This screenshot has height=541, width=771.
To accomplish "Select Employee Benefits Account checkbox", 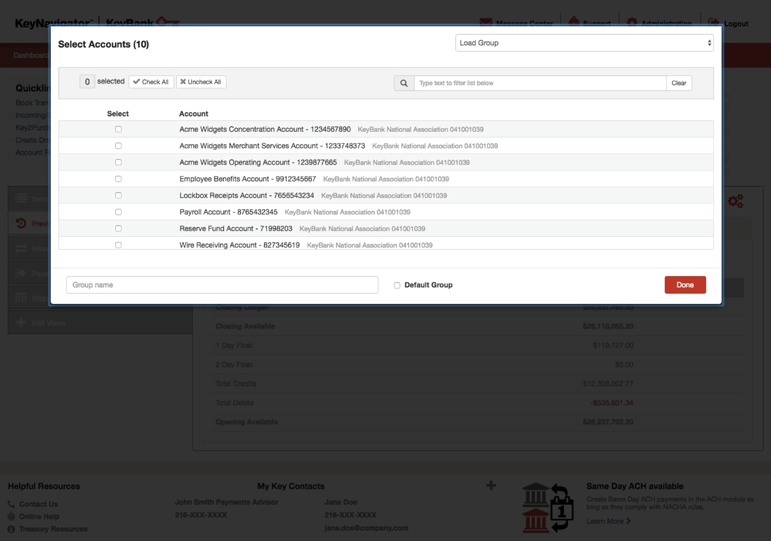I will coord(118,179).
